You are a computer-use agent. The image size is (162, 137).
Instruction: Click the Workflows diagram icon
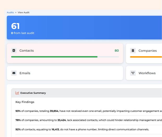click(133, 73)
